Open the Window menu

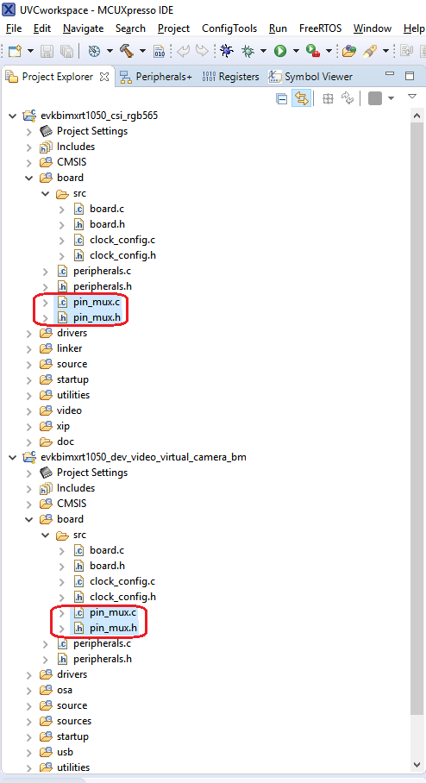coord(372,28)
